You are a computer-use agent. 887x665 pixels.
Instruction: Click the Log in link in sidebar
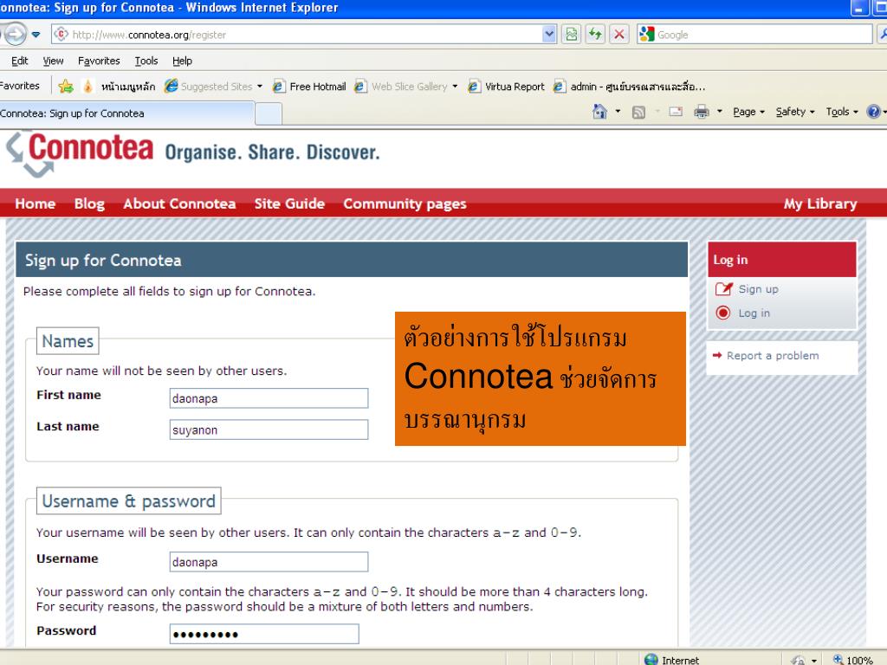click(754, 313)
